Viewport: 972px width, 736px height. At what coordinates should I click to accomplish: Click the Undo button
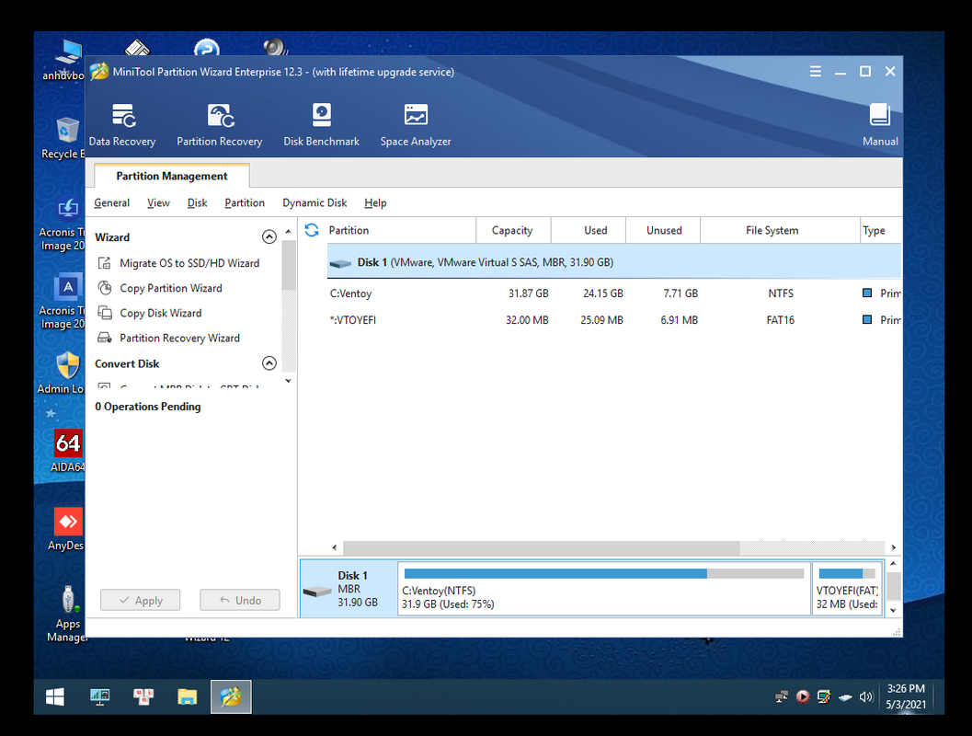tap(239, 600)
